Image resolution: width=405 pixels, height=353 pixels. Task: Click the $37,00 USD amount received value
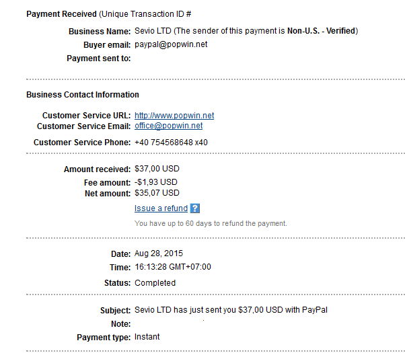[157, 169]
